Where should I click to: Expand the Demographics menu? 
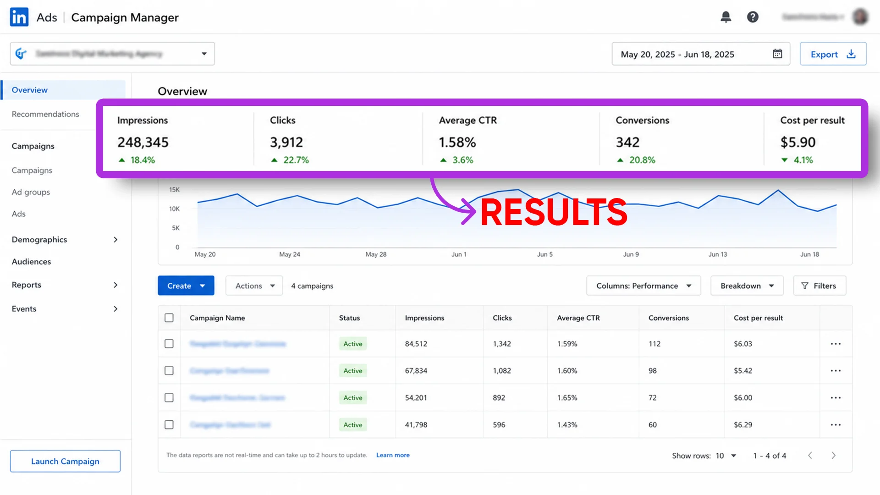point(64,240)
